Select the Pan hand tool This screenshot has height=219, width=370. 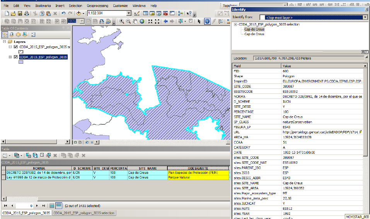[x=135, y=22]
